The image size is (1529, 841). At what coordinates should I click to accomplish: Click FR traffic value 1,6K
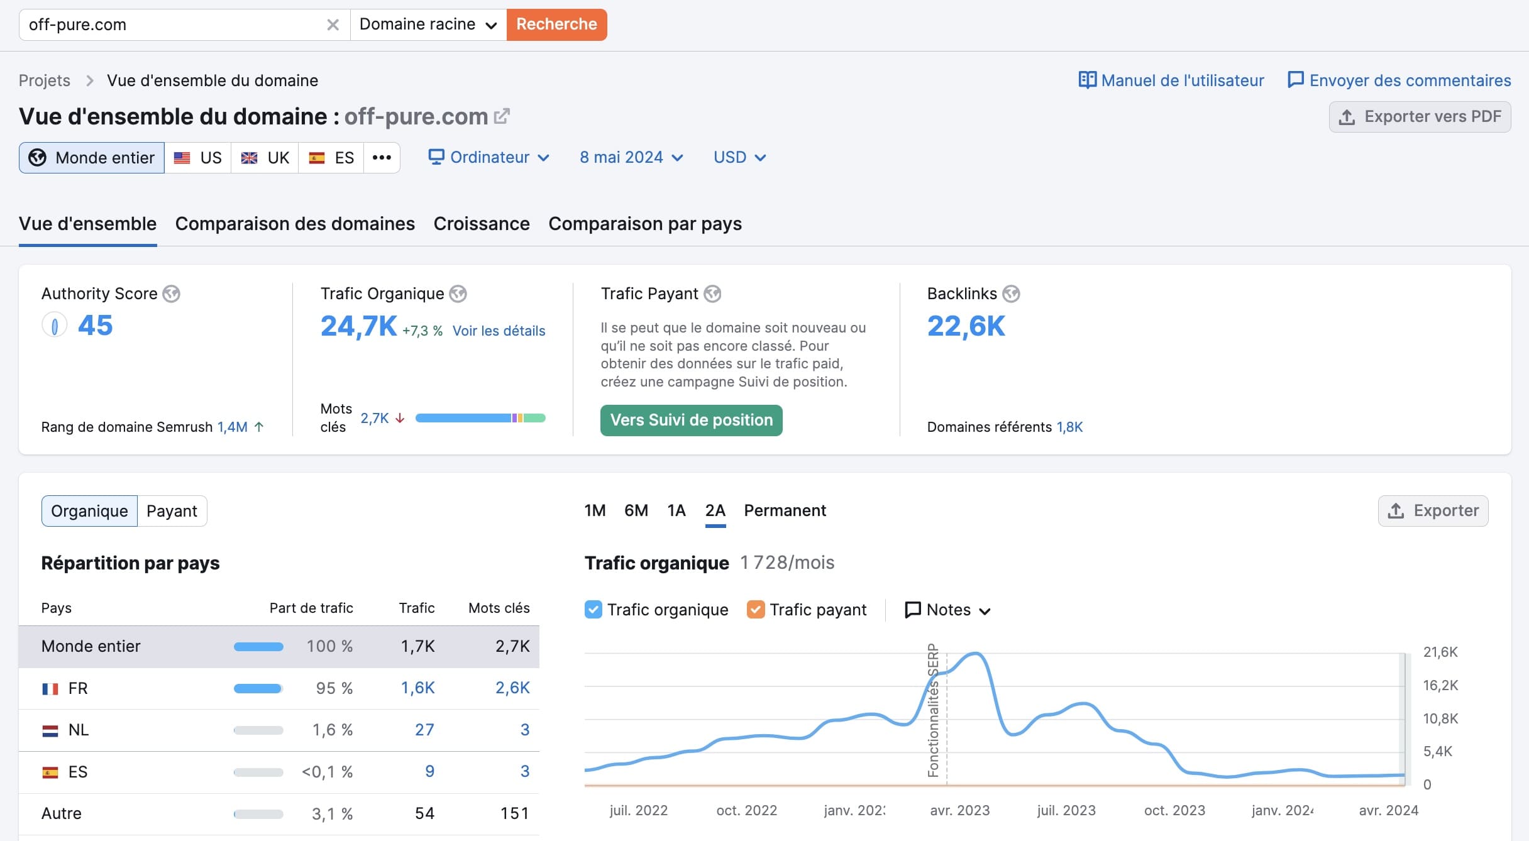click(418, 688)
